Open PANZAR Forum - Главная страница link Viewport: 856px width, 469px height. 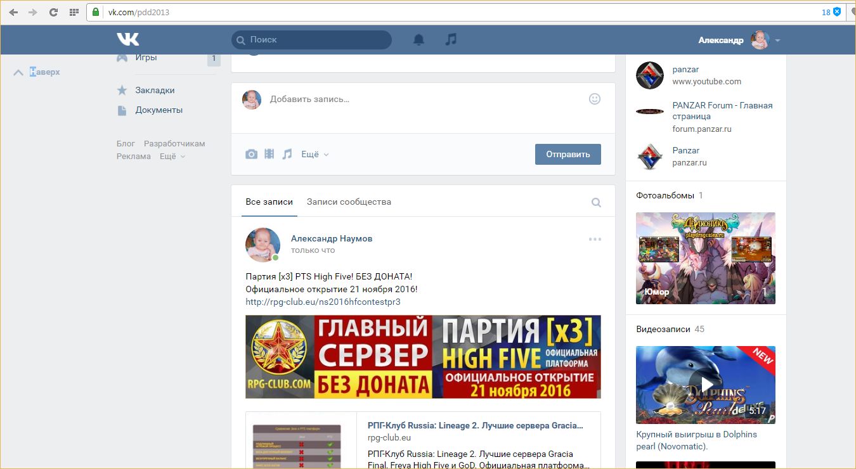pos(722,111)
